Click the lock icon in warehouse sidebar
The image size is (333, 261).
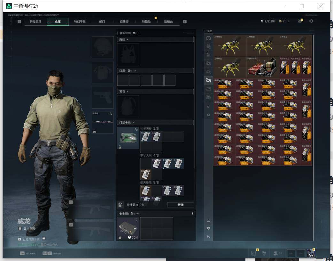point(208,106)
